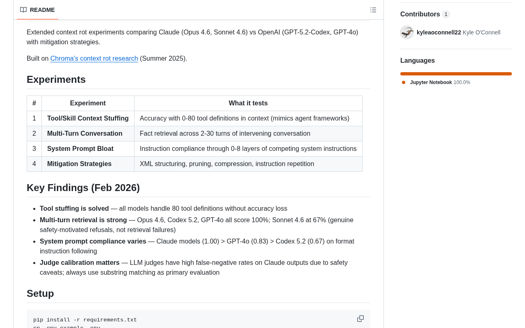Screen dimensions: 525x328
Task: Click the Experiments heading
Action: [56, 80]
